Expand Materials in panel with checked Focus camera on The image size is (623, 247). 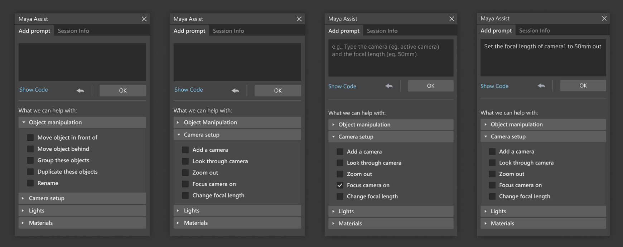pyautogui.click(x=391, y=223)
